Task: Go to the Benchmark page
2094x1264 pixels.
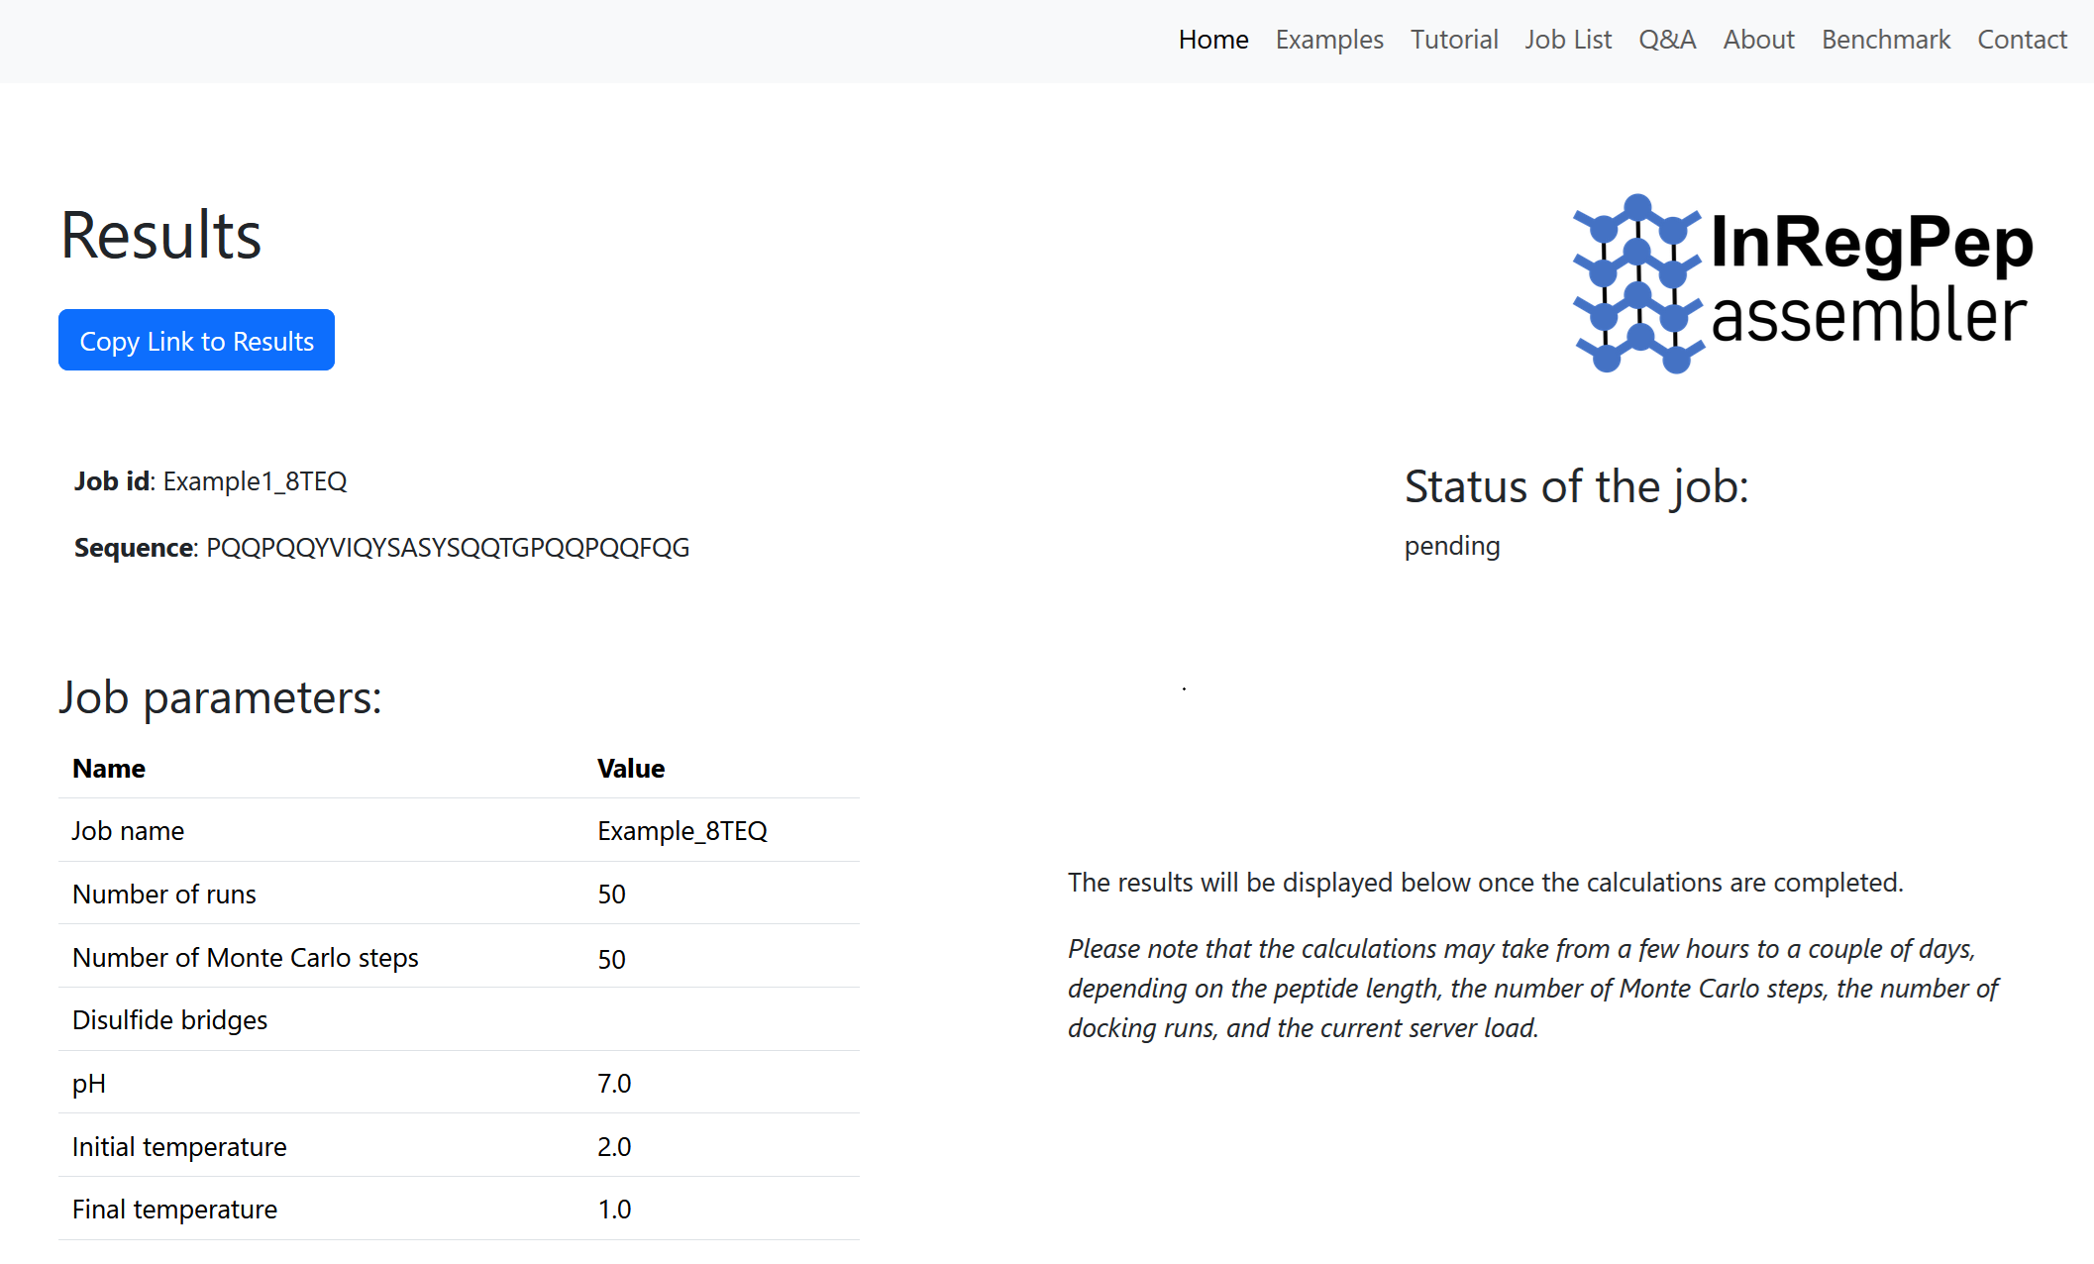Action: [x=1886, y=40]
